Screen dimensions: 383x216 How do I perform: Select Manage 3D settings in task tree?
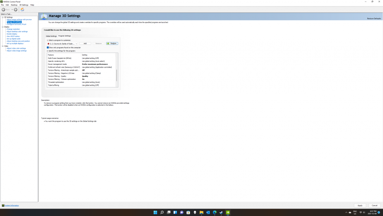[14, 22]
